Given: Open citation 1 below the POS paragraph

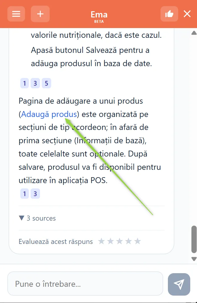Looking at the screenshot, I should tap(24, 194).
